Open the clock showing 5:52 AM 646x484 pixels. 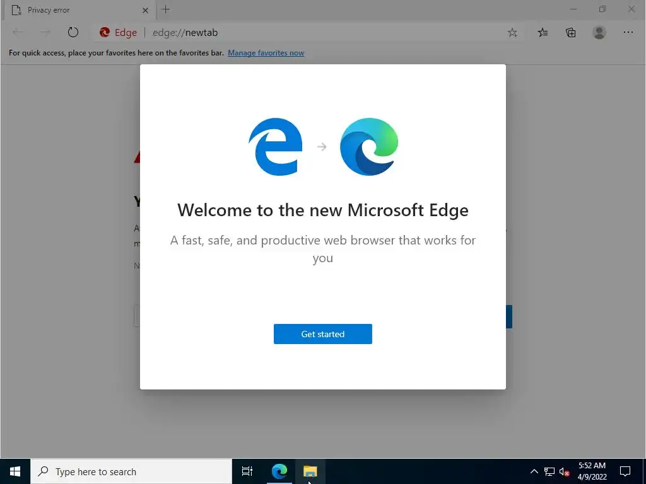[592, 471]
